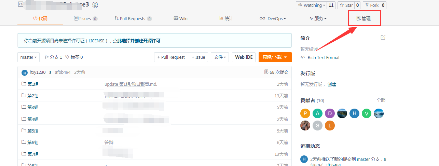Click the watcher count 11
This screenshot has height=166, width=439.
tap(331, 5)
